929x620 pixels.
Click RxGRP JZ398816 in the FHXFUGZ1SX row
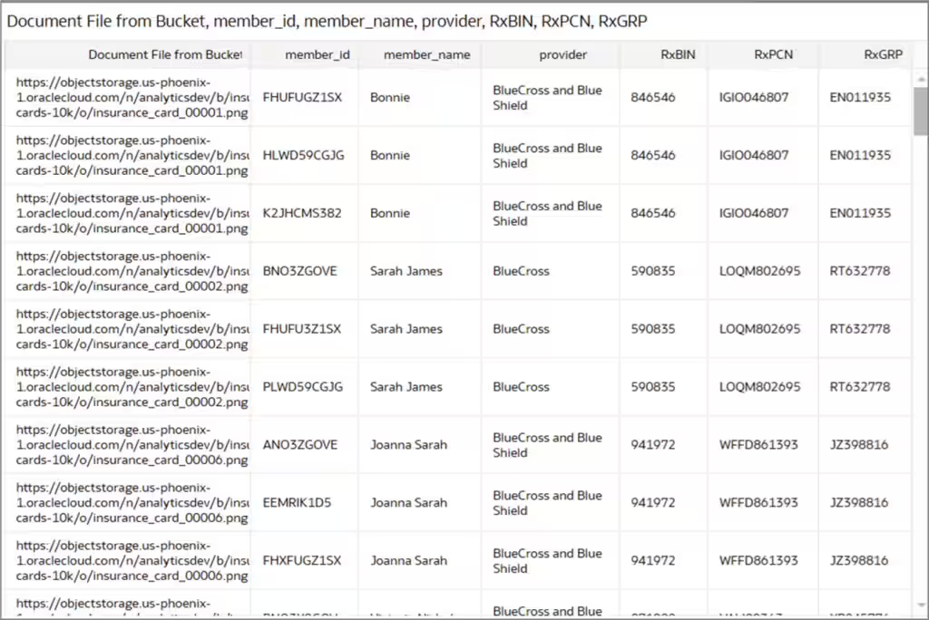pyautogui.click(x=859, y=561)
